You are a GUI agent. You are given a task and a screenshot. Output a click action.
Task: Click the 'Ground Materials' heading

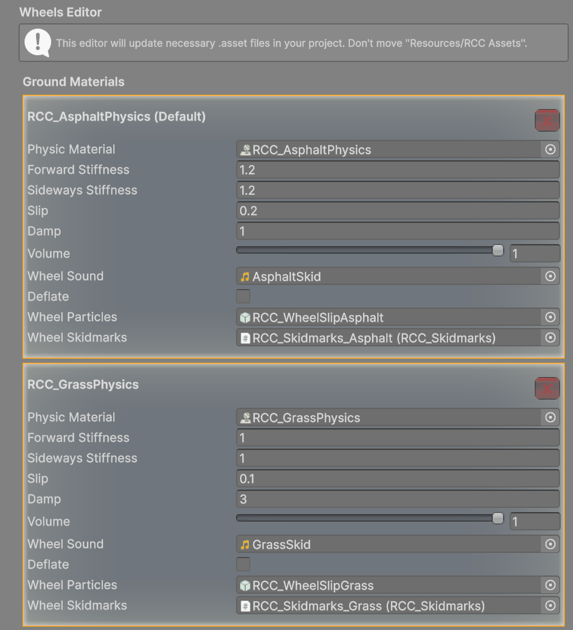point(74,82)
